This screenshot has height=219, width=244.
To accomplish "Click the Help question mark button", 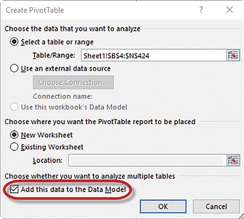I will (x=201, y=10).
